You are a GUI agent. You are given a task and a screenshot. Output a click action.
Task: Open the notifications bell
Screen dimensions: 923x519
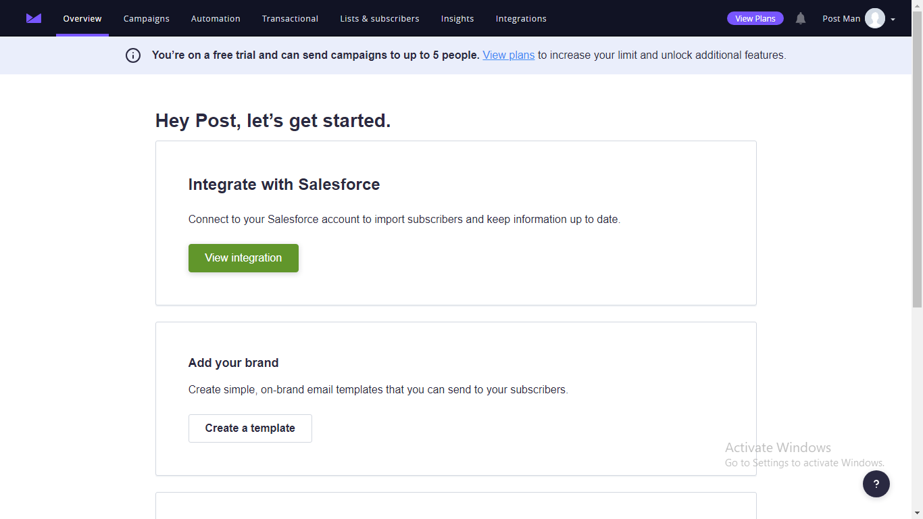pos(801,18)
